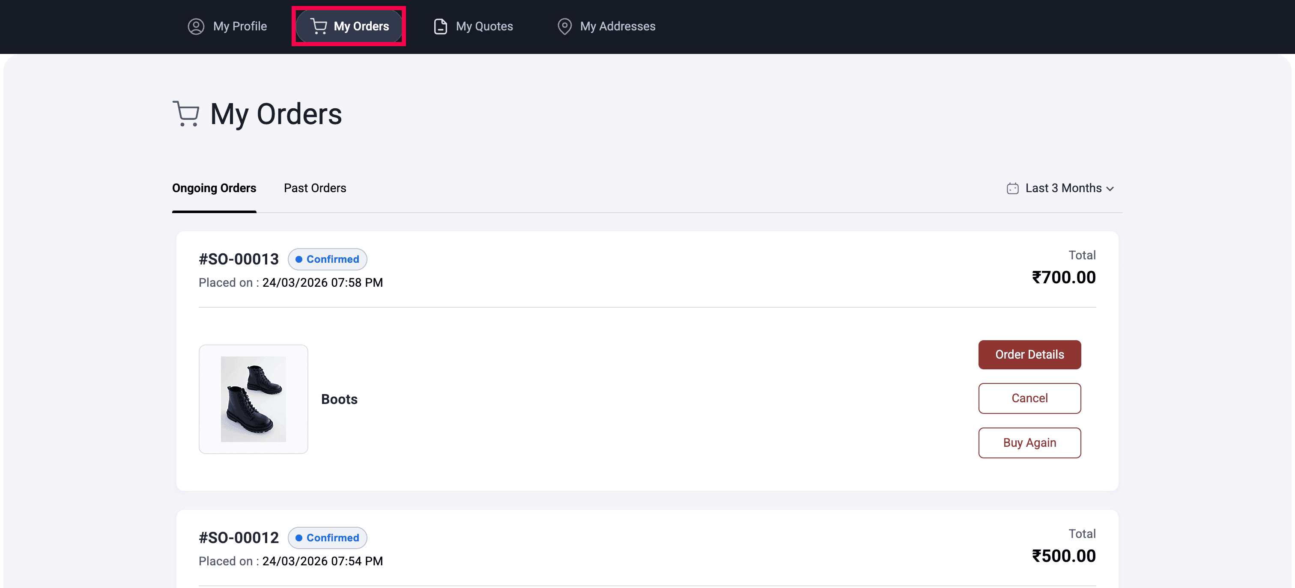Click the Boots product name
This screenshot has width=1295, height=588.
pos(339,400)
